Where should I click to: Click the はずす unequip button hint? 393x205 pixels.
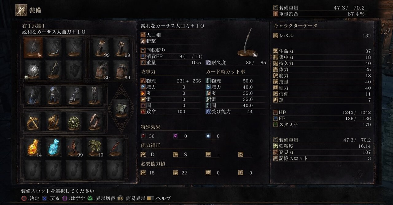pyautogui.click(x=74, y=198)
